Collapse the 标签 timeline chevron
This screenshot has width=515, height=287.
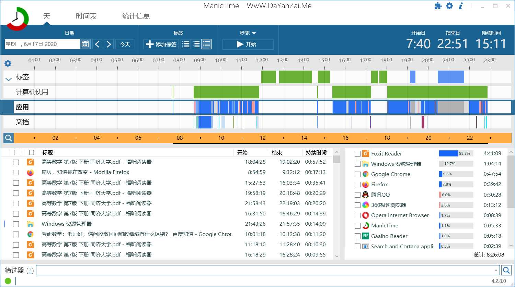pyautogui.click(x=9, y=79)
